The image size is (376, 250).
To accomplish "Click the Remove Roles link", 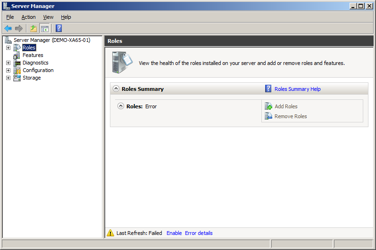I will [x=291, y=116].
